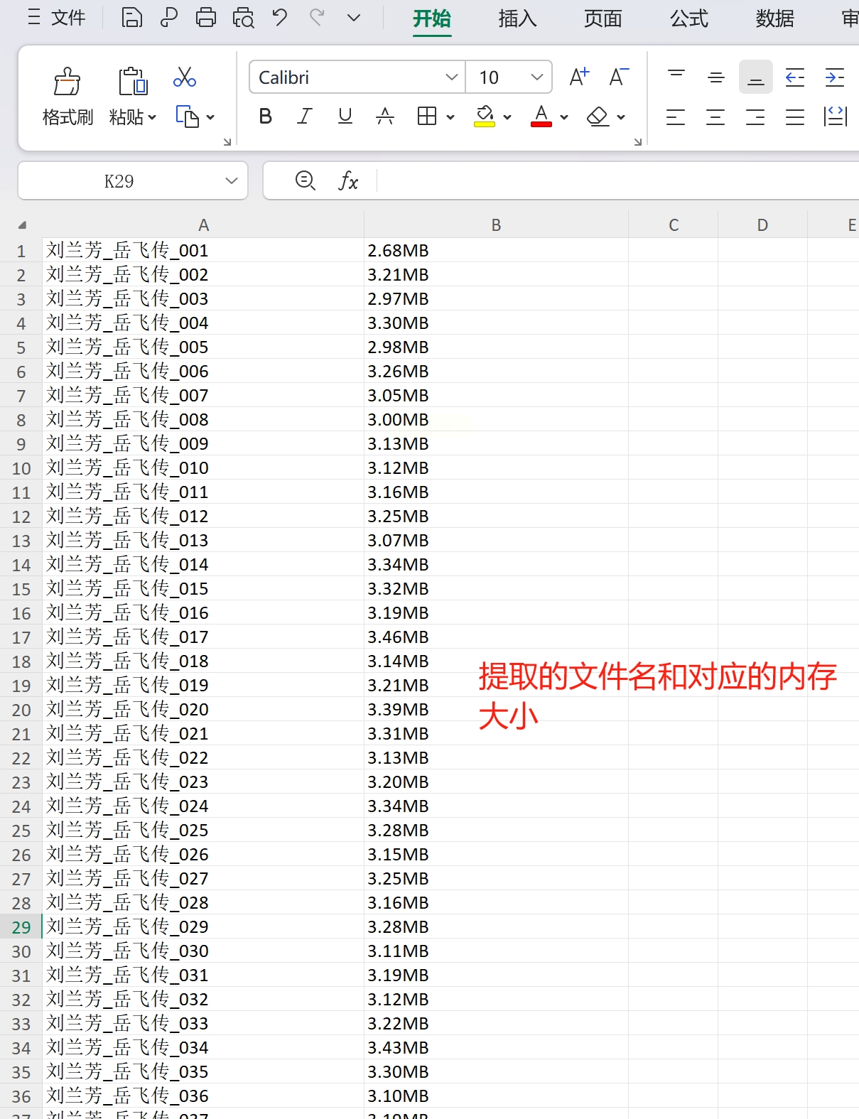Click the Increase Font Size icon
Image resolution: width=859 pixels, height=1119 pixels.
pyautogui.click(x=579, y=77)
